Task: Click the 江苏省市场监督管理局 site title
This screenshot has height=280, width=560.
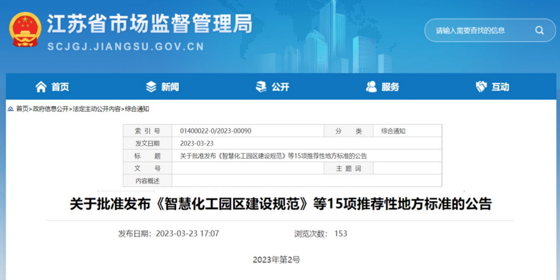Action: pyautogui.click(x=149, y=24)
